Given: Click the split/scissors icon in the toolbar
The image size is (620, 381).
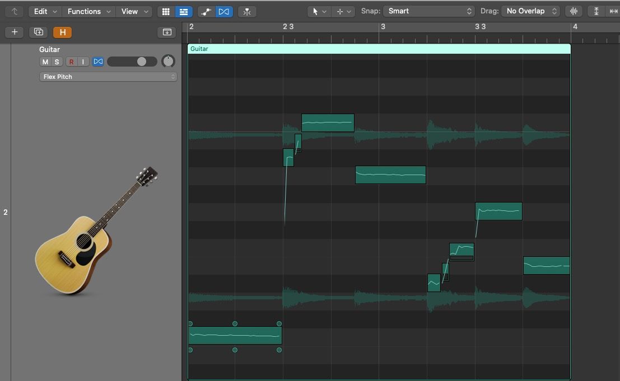Looking at the screenshot, I should tap(247, 11).
